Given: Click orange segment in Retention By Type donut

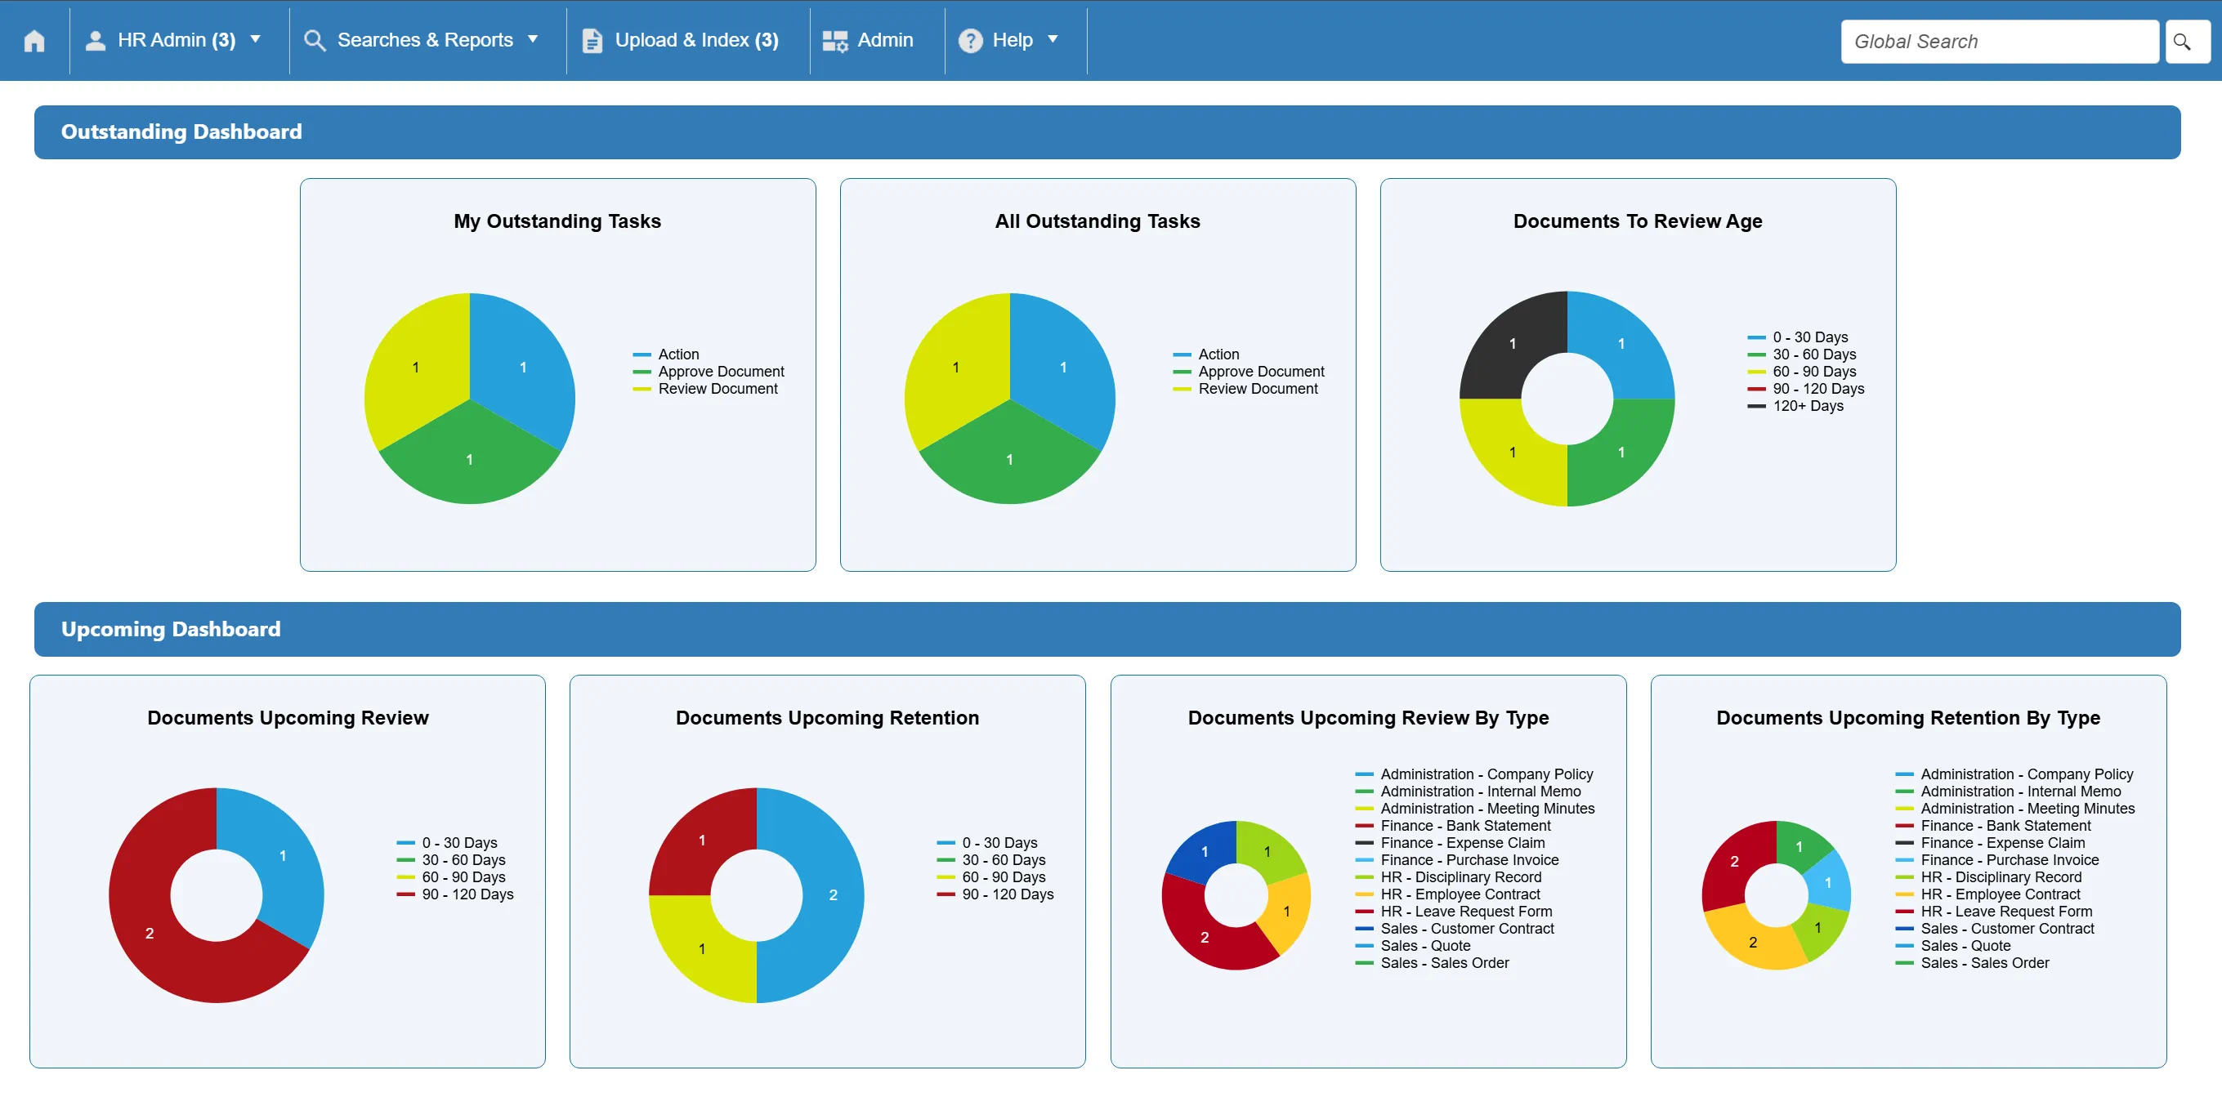Looking at the screenshot, I should pyautogui.click(x=1752, y=942).
